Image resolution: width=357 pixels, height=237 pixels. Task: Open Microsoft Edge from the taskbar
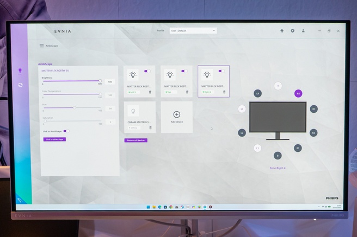click(x=159, y=207)
